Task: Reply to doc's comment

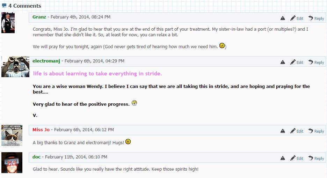Action: point(316,158)
